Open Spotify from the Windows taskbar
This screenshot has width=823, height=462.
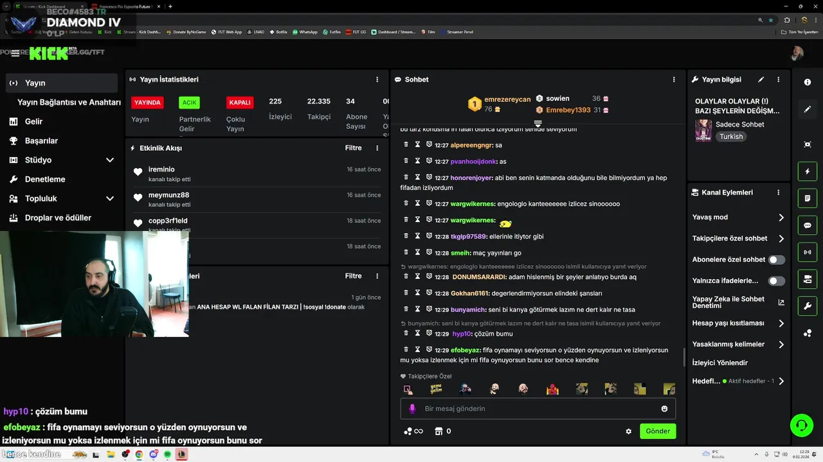(x=167, y=454)
